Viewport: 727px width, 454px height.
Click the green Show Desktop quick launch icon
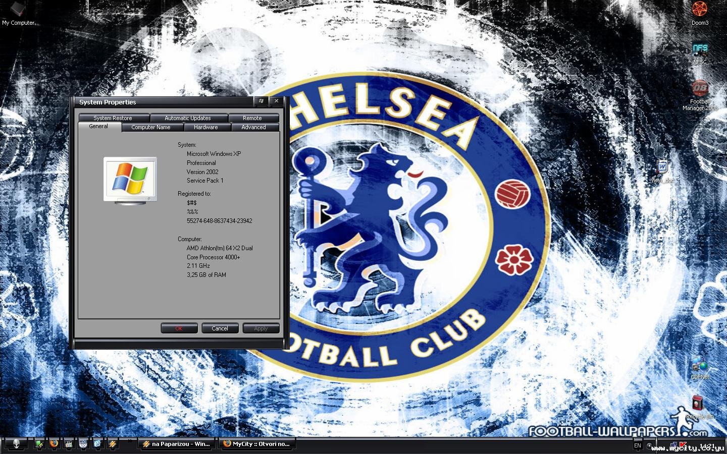39,444
